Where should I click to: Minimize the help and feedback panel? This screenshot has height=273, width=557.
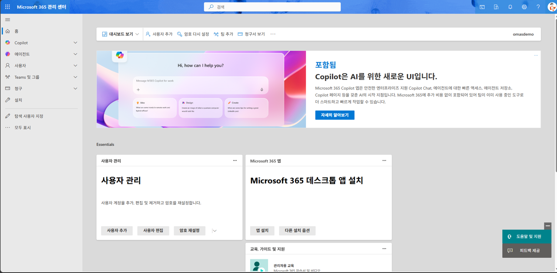point(548,226)
